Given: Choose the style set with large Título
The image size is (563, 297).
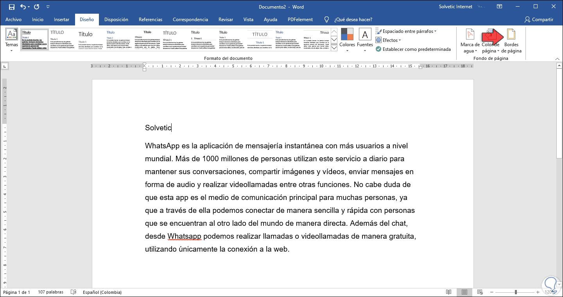Looking at the screenshot, I should (91, 40).
